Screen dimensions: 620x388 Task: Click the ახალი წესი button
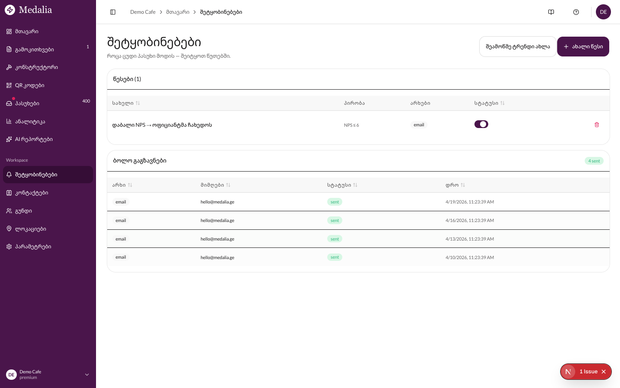click(583, 47)
